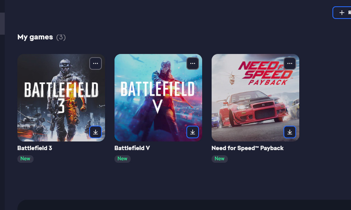Click the games count (3) indicator
Screen dimensions: 351x210
[61, 37]
